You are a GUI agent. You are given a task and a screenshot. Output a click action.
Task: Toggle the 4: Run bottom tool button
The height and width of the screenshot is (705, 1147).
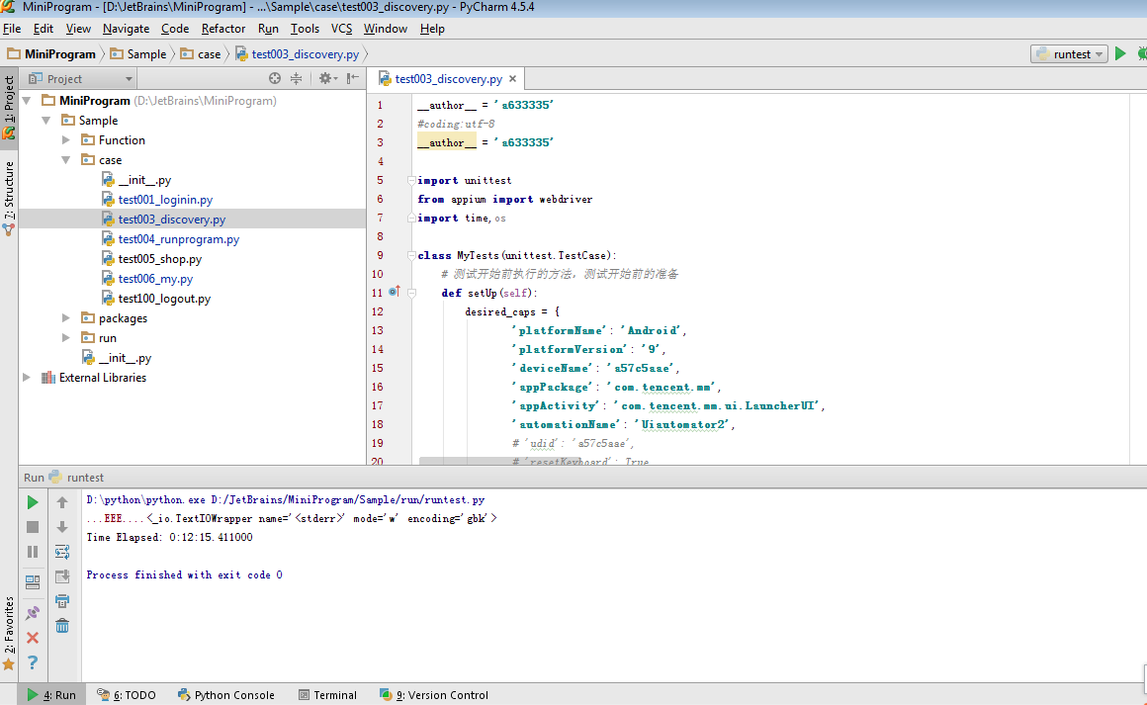[52, 695]
